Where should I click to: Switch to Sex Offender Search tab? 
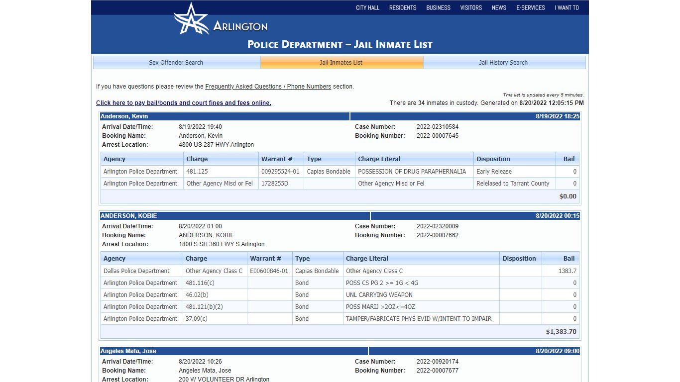click(x=176, y=63)
